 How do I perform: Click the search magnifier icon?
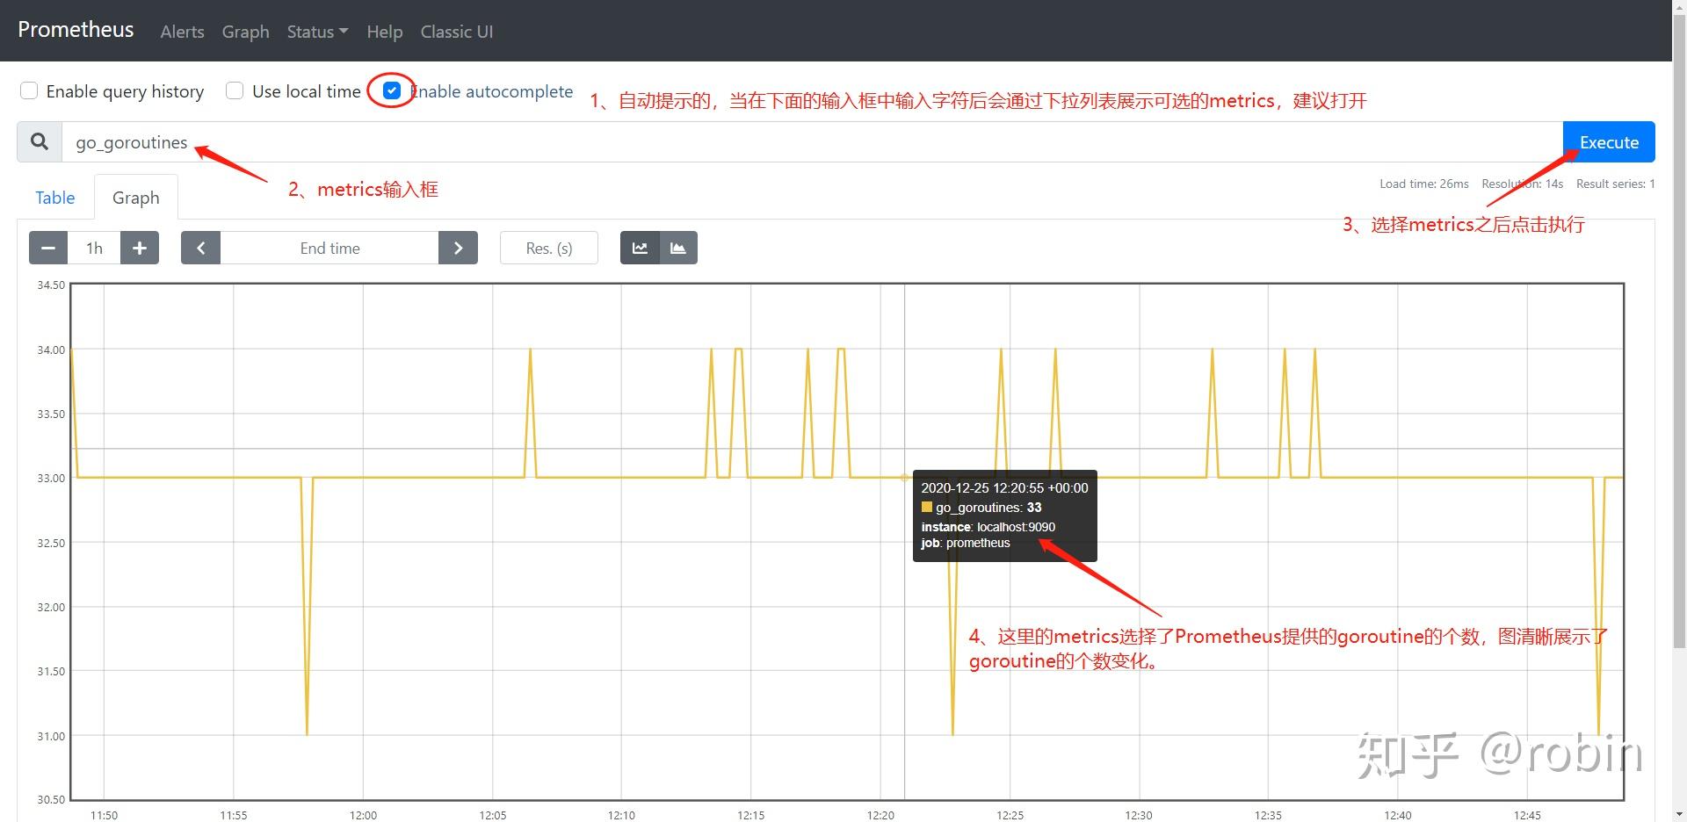click(39, 141)
